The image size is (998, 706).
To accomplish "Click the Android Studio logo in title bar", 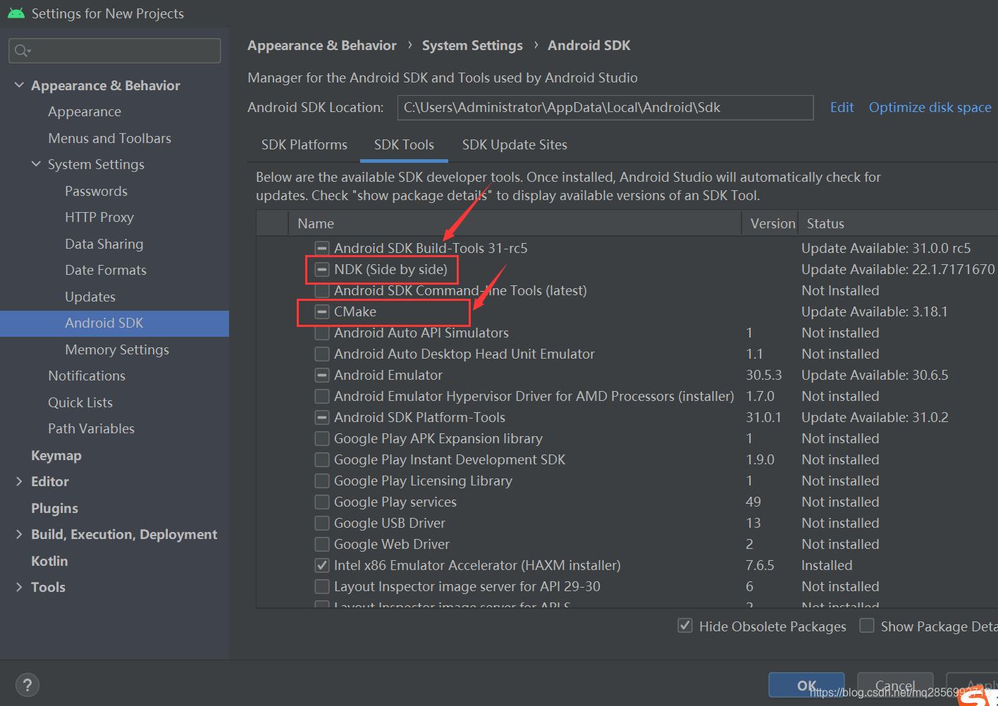I will (x=16, y=13).
